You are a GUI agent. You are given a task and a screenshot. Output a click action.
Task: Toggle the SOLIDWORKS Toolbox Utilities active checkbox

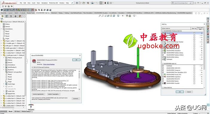point(163,55)
